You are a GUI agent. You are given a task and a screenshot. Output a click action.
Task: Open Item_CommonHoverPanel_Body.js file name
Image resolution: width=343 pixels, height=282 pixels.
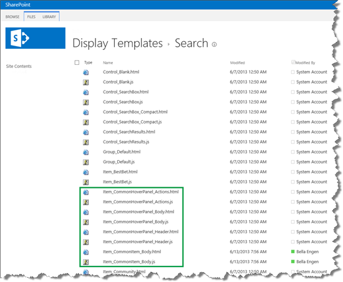tap(135, 222)
